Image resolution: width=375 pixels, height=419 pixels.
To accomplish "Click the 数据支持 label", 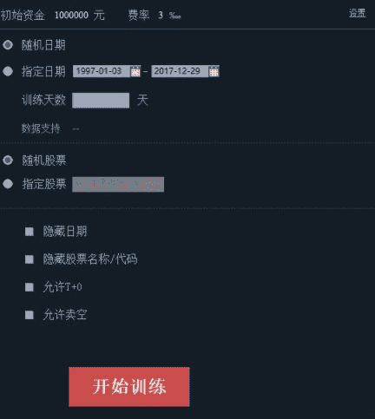I will [41, 128].
